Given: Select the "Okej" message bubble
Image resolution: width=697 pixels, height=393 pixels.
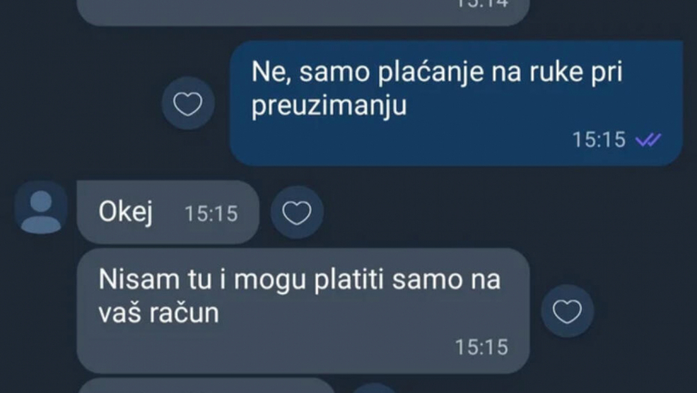Looking at the screenshot, I should 168,213.
